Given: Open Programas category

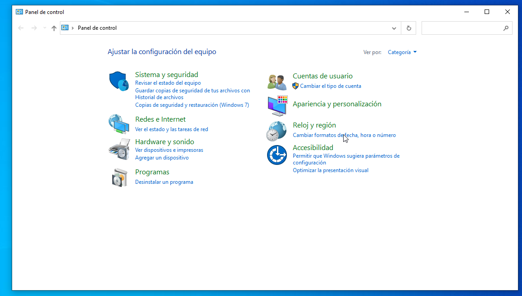Looking at the screenshot, I should (152, 172).
